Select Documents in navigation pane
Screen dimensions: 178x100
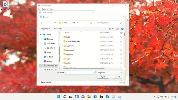tap(51, 43)
